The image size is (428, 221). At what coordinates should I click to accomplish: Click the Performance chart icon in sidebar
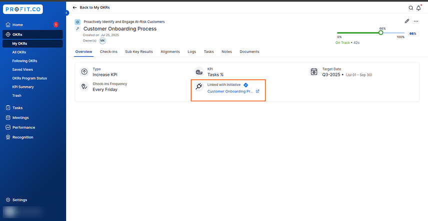8,128
